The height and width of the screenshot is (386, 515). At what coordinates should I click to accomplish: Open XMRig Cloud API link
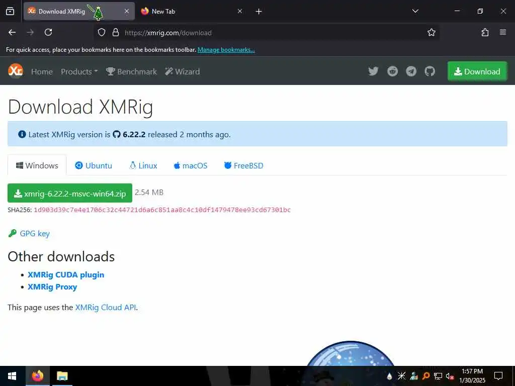pos(106,307)
